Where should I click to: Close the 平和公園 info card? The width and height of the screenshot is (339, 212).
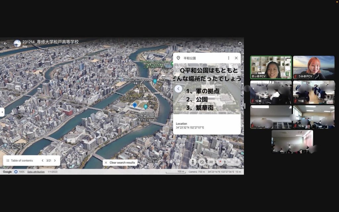(236, 58)
